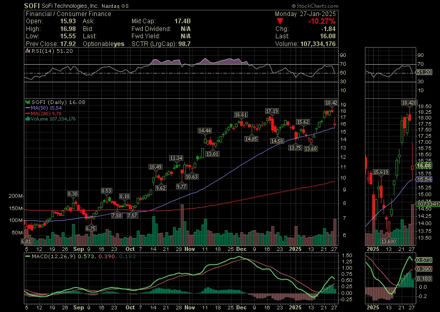Click the RSI(14) 51.20 legend text
This screenshot has height=312, width=440.
click(52, 51)
